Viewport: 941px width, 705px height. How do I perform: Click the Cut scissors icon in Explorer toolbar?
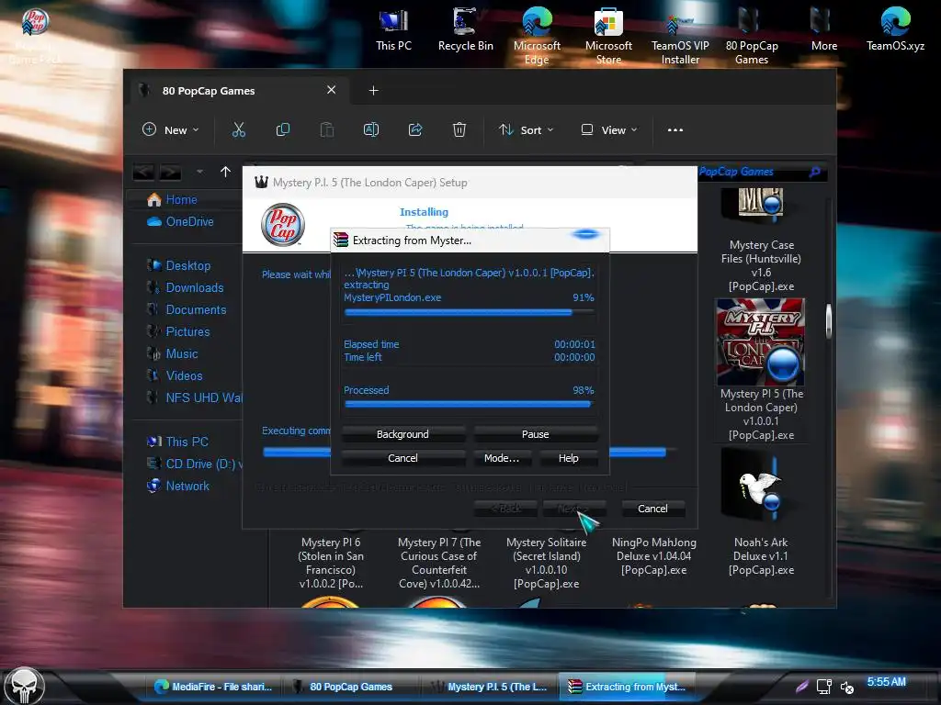239,129
